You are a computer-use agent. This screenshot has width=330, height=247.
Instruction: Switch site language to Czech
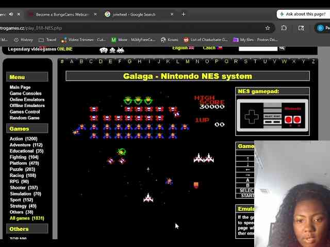[212, 48]
